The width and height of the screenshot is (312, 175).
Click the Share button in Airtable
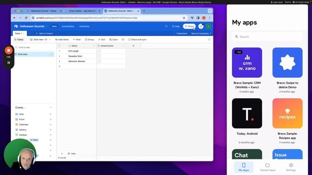point(189,26)
